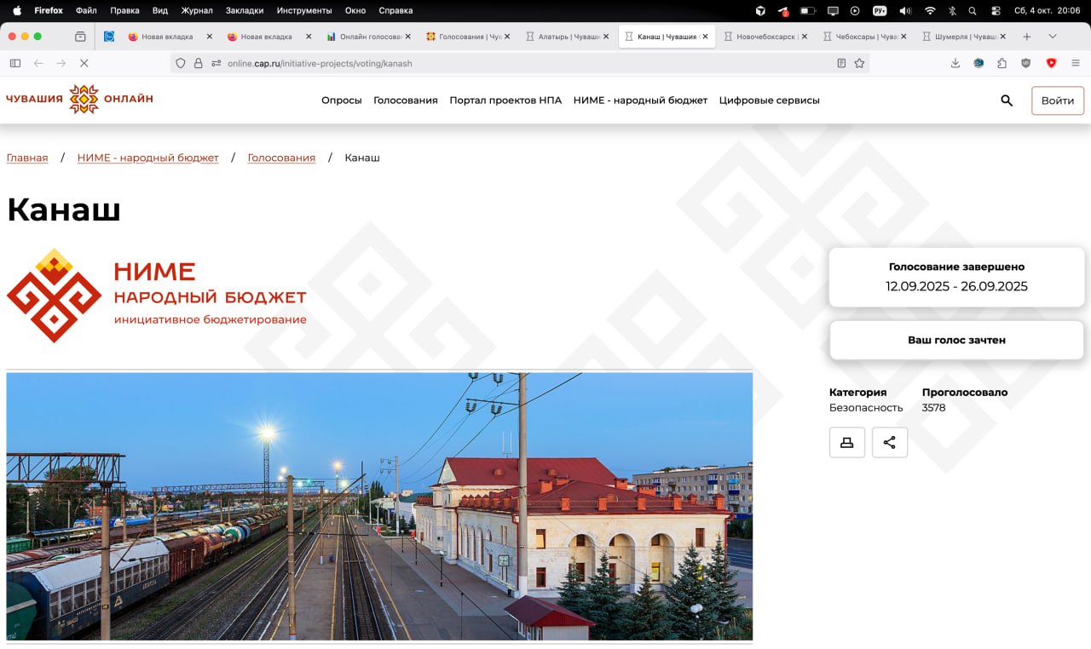Go to Главная breadcrumb link
This screenshot has height=649, width=1091.
pyautogui.click(x=27, y=158)
